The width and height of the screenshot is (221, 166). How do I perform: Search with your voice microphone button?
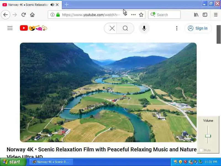[144, 28]
